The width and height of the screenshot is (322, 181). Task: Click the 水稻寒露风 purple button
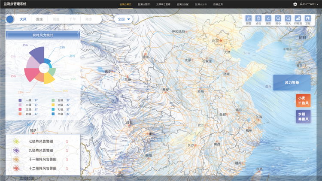coord(303,116)
